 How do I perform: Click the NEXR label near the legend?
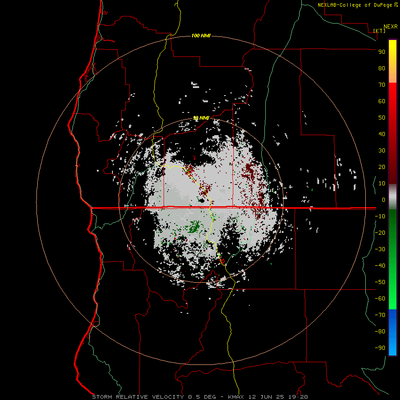pos(391,27)
